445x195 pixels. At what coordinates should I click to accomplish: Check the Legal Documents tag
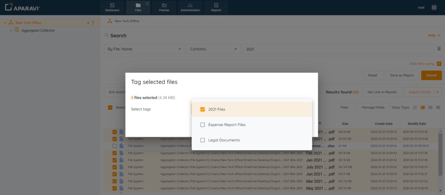(x=203, y=140)
